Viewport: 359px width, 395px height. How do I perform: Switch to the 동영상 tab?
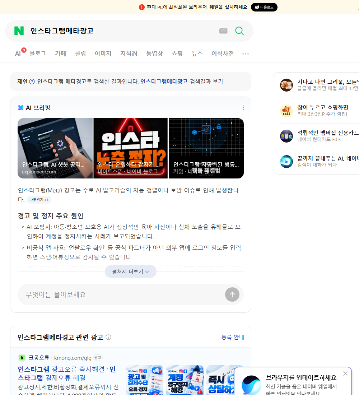pos(154,54)
